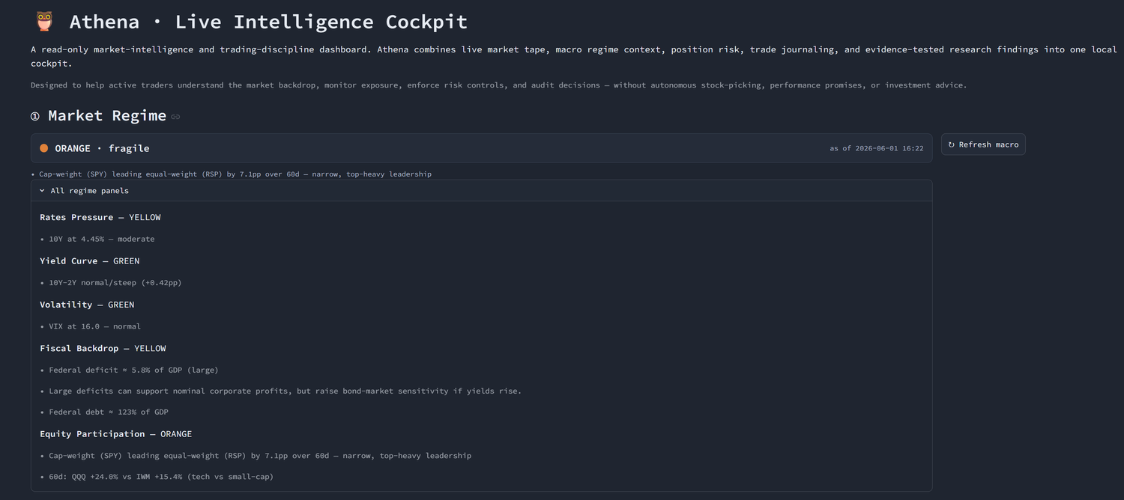The width and height of the screenshot is (1124, 500).
Task: Click the 'Designed to help active traders' paragraph
Action: click(499, 85)
